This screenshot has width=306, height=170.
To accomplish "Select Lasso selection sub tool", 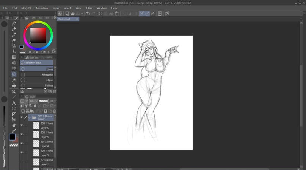I will pos(37,69).
